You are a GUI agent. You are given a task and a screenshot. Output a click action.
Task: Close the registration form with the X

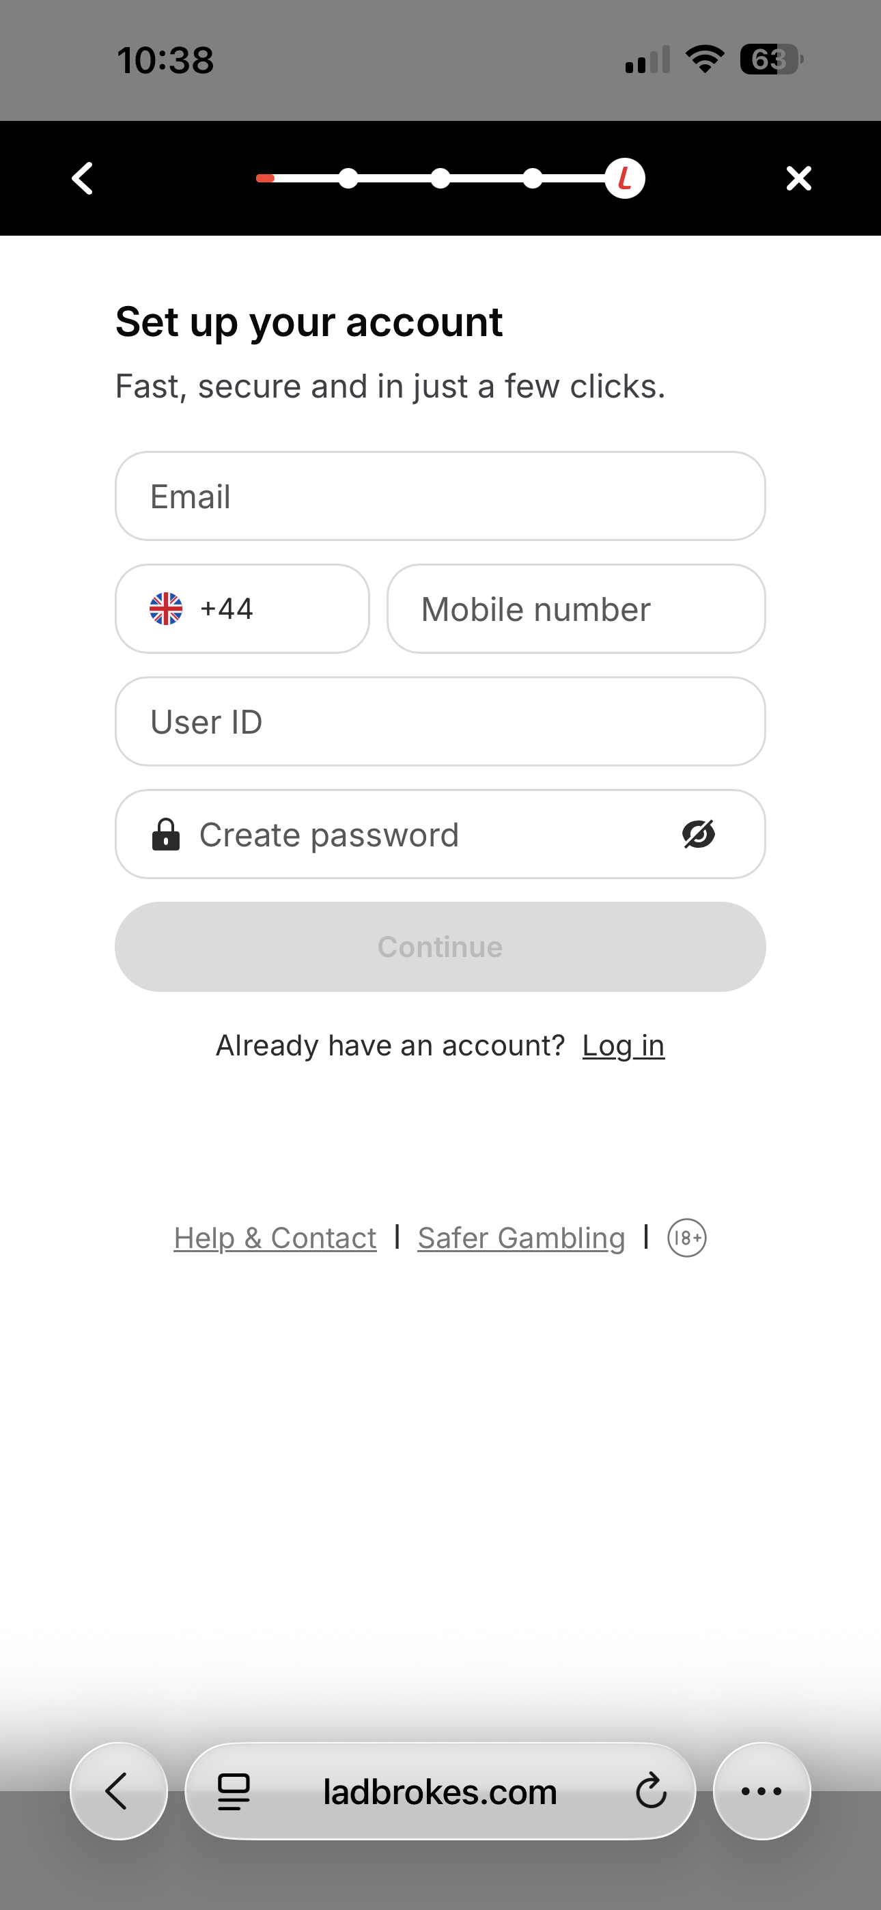click(x=798, y=179)
